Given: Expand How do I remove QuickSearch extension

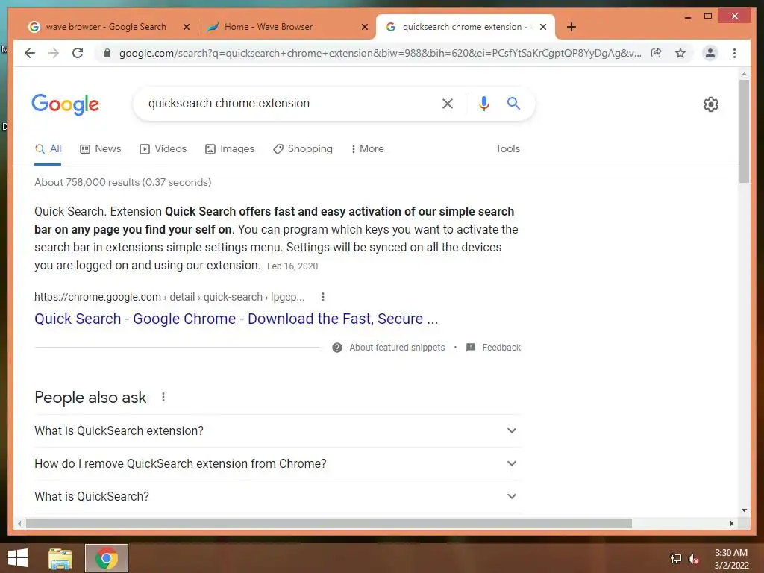Looking at the screenshot, I should (278, 463).
